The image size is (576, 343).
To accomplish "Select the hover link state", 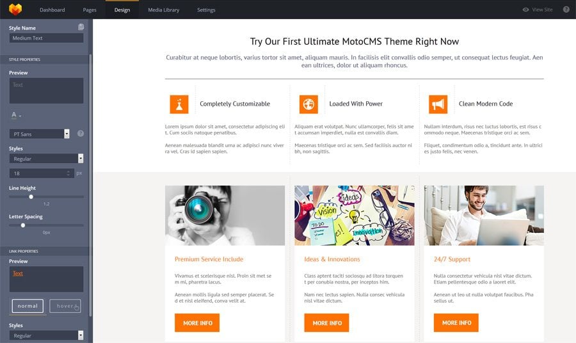I will [x=65, y=306].
